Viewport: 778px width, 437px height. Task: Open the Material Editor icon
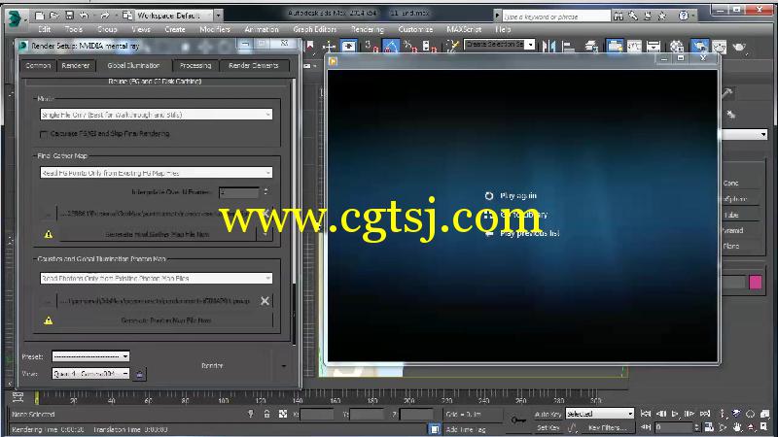677,47
